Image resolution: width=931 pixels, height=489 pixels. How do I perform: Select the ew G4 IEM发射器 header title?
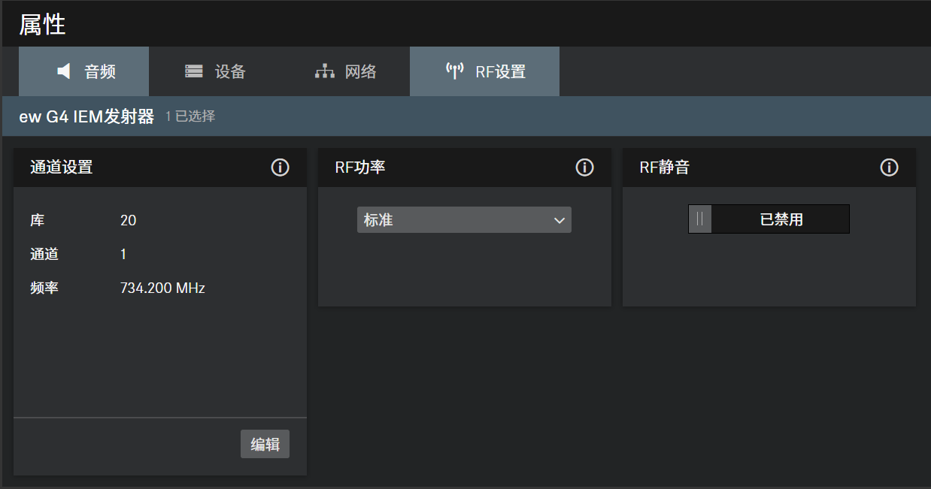click(86, 116)
